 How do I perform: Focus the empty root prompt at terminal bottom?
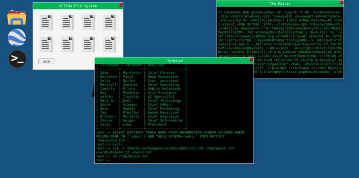(x=103, y=160)
